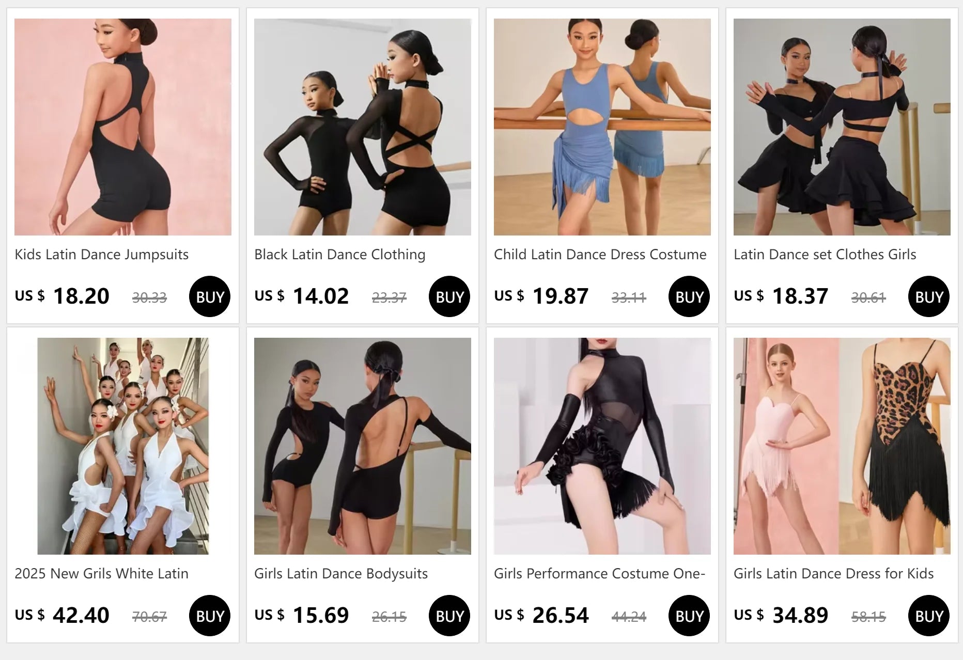Open the Girls Performance Costume One- title
The height and width of the screenshot is (660, 963).
point(599,574)
